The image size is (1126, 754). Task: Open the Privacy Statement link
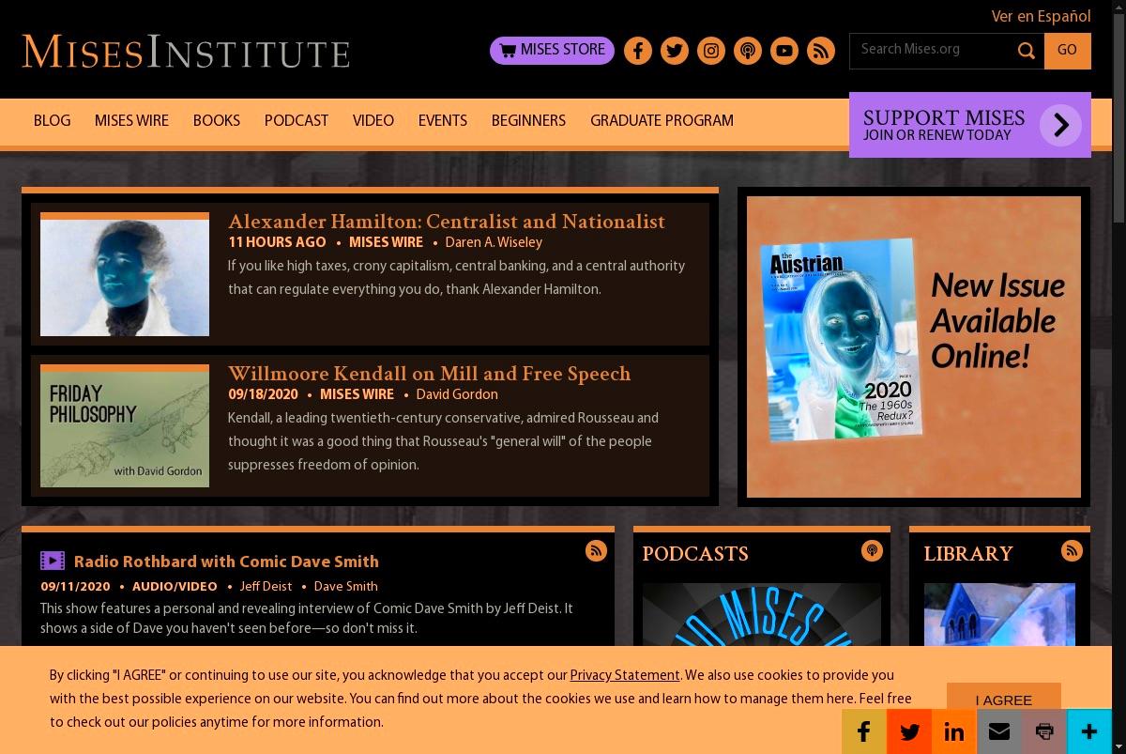(625, 675)
